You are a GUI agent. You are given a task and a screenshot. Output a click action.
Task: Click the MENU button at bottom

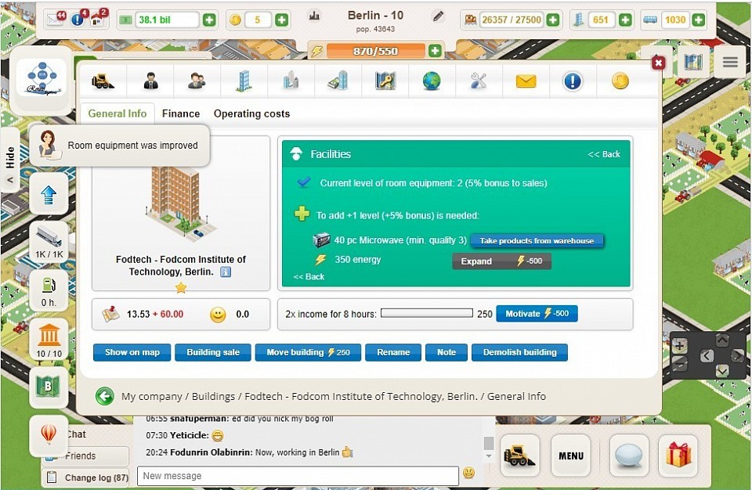571,456
